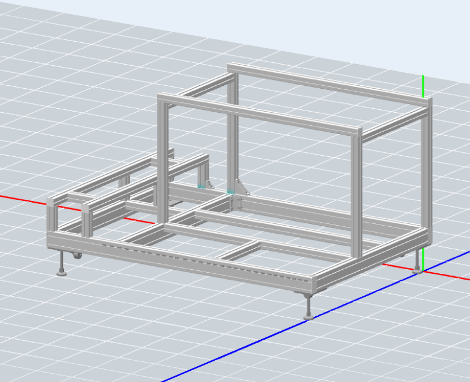
Task: Pick the front-left leveling foot of the frame
Action: 61,270
